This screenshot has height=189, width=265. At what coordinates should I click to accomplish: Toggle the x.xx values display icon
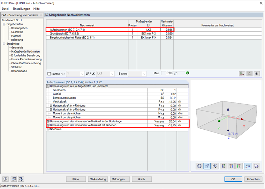[x=248, y=166]
